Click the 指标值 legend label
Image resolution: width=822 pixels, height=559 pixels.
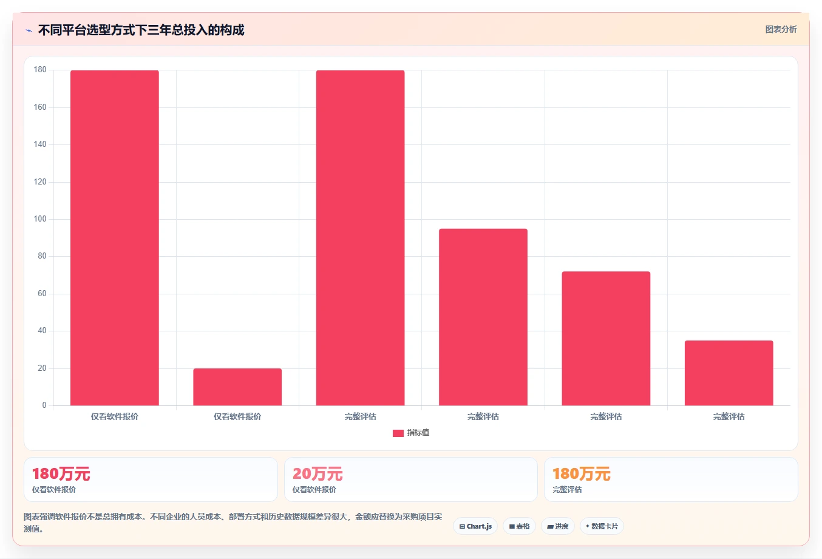(x=418, y=433)
